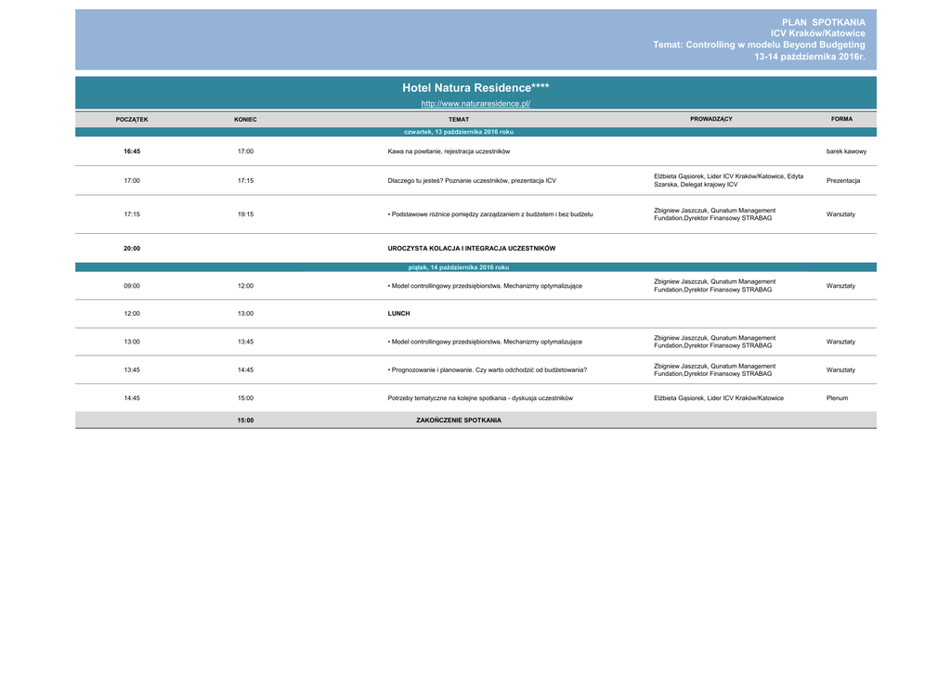Click the Hotel Natura Residence title
The image size is (951, 673).
point(475,87)
